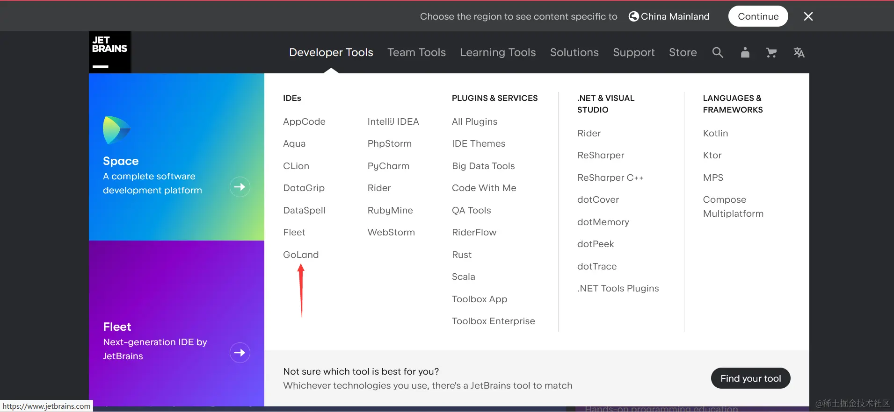Open the DataGrip link
The width and height of the screenshot is (894, 412).
pyautogui.click(x=304, y=188)
